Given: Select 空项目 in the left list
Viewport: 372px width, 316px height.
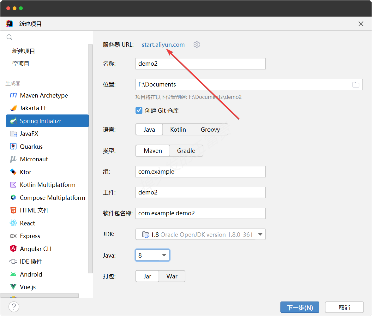Looking at the screenshot, I should pyautogui.click(x=21, y=63).
